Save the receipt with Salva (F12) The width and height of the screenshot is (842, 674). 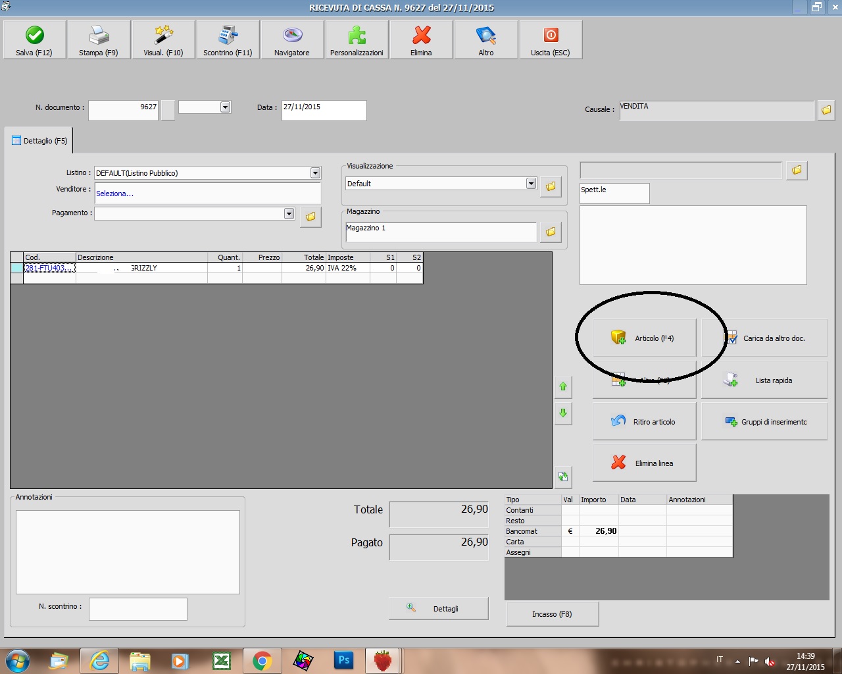click(x=34, y=39)
